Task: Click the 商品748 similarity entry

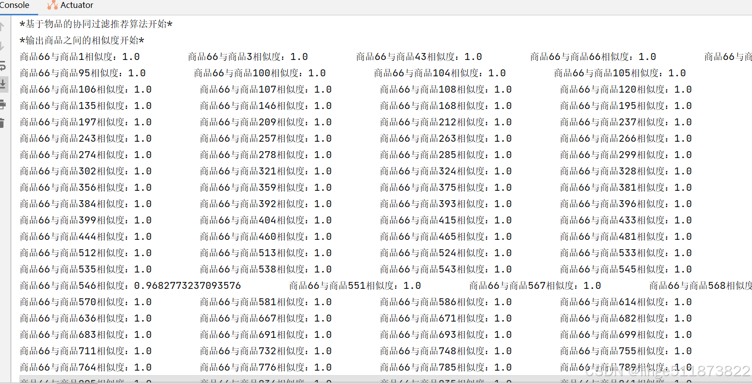Action: [x=446, y=351]
